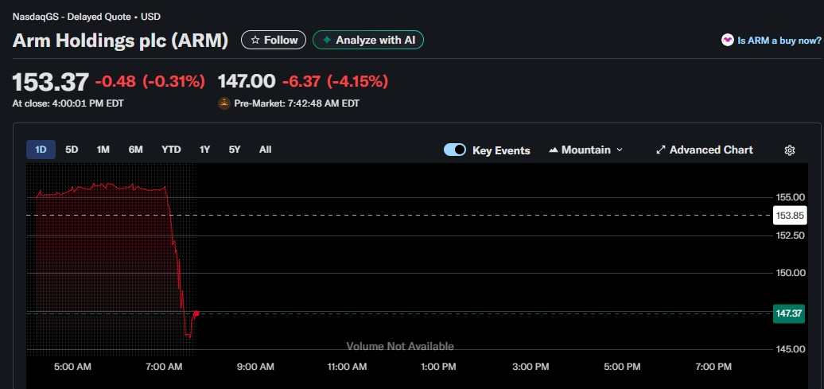Viewport: 824px width, 389px height.
Task: Click Analyze with AI button
Action: (x=368, y=40)
